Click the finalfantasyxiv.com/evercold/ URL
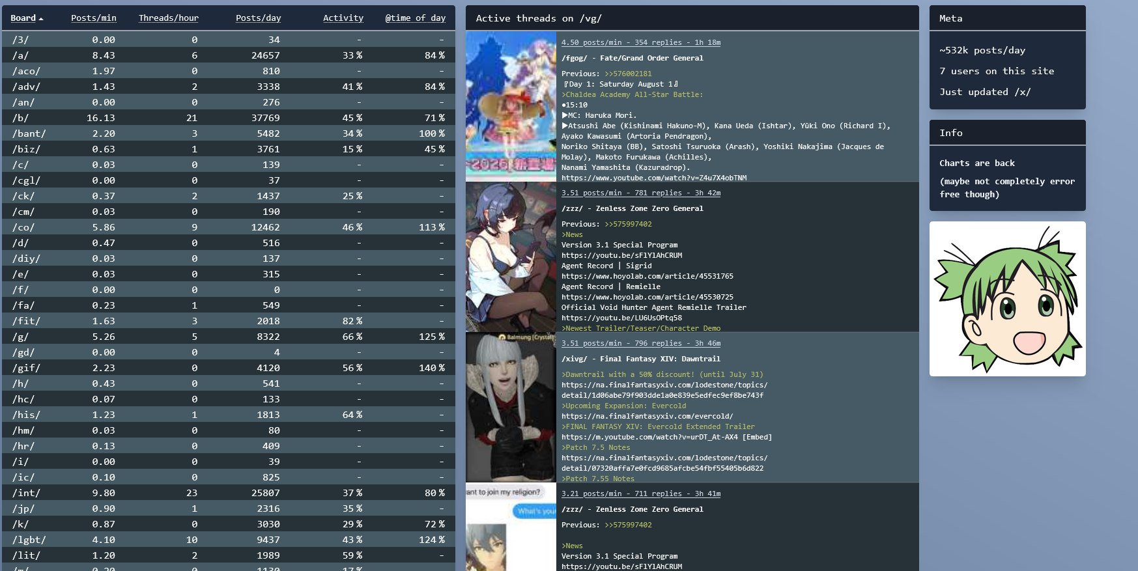The height and width of the screenshot is (571, 1138). 647,416
